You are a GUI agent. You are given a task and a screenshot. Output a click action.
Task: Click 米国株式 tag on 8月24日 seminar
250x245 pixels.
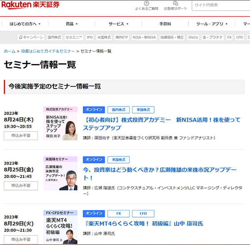(x=143, y=110)
